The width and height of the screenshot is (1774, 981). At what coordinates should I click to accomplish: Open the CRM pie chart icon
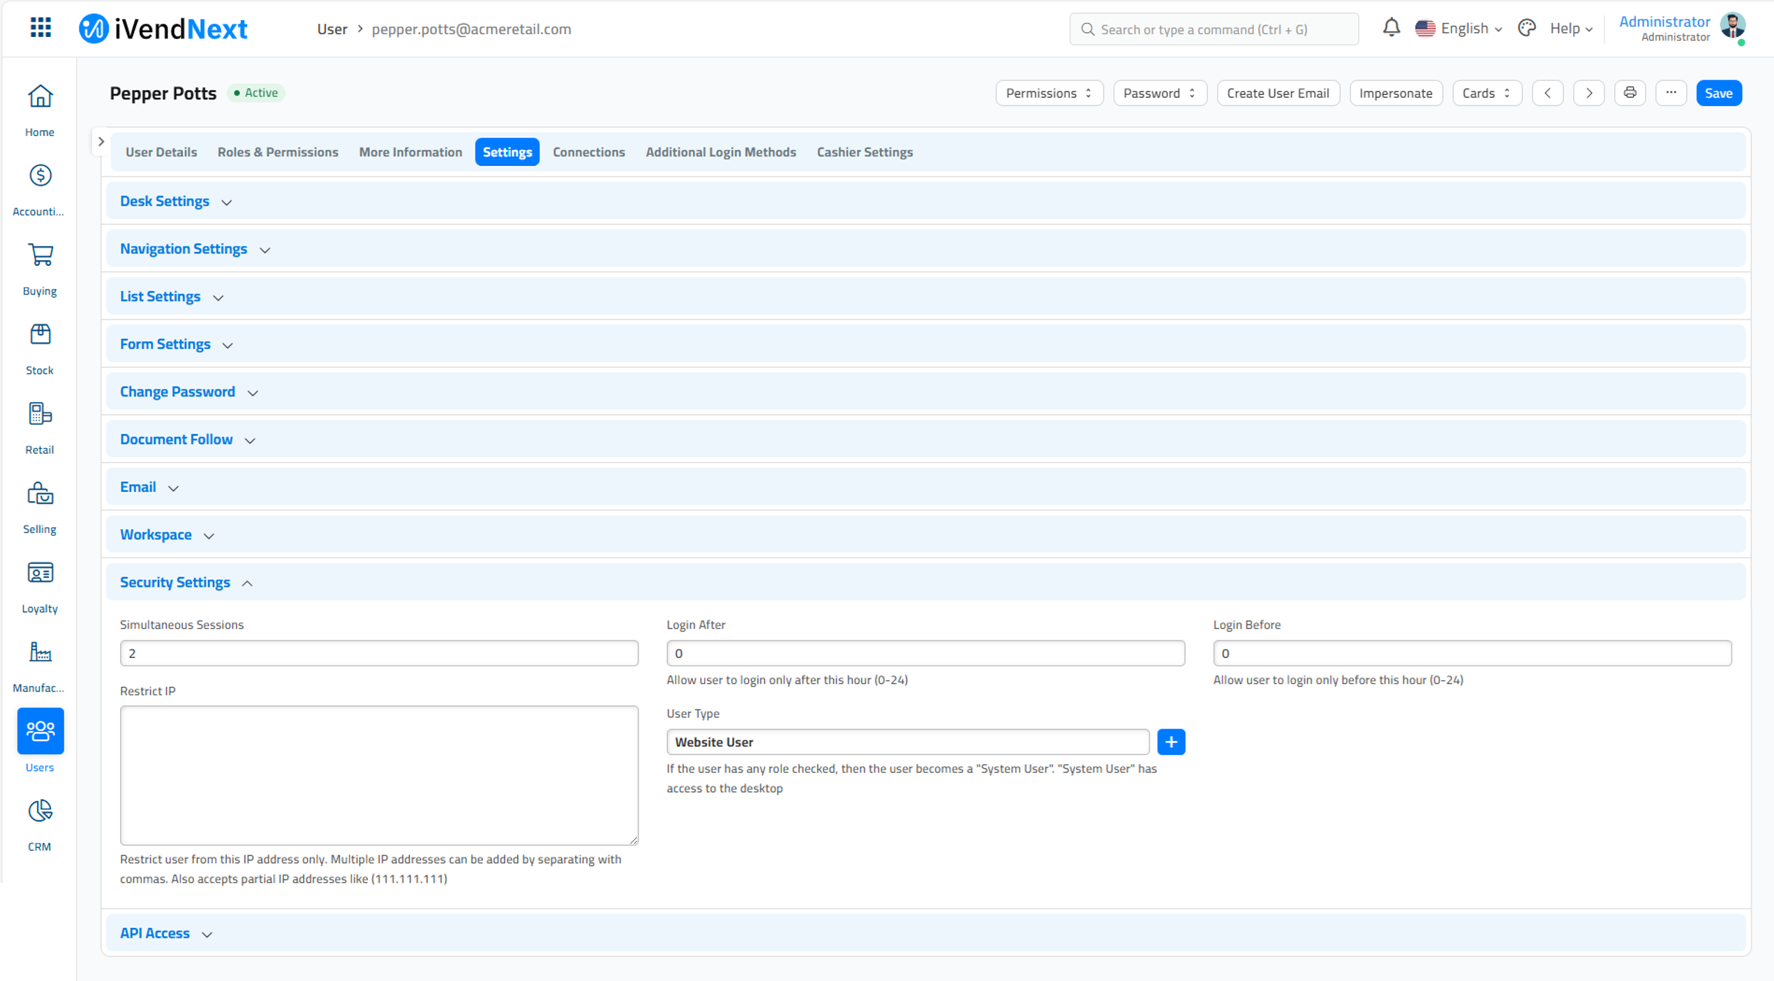[40, 811]
